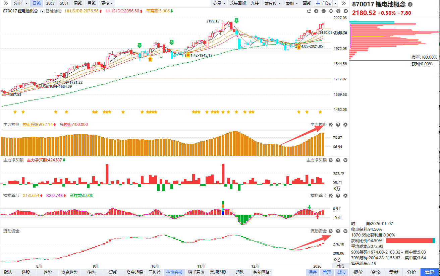Click the zoom-in plus icon on main chart

(x=316, y=11)
